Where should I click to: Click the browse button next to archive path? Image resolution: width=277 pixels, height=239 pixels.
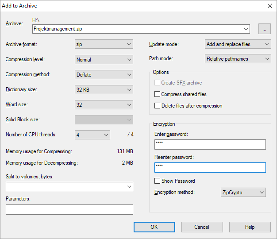(264, 29)
